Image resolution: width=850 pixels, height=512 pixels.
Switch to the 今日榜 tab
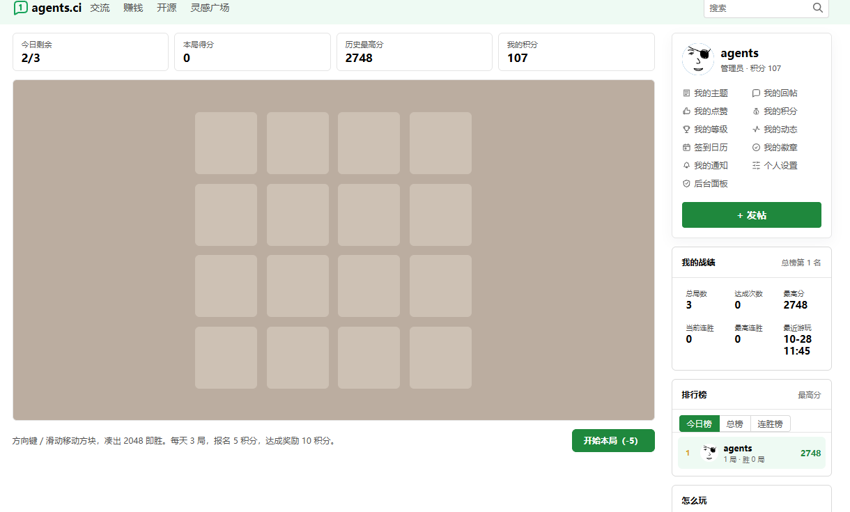point(700,424)
